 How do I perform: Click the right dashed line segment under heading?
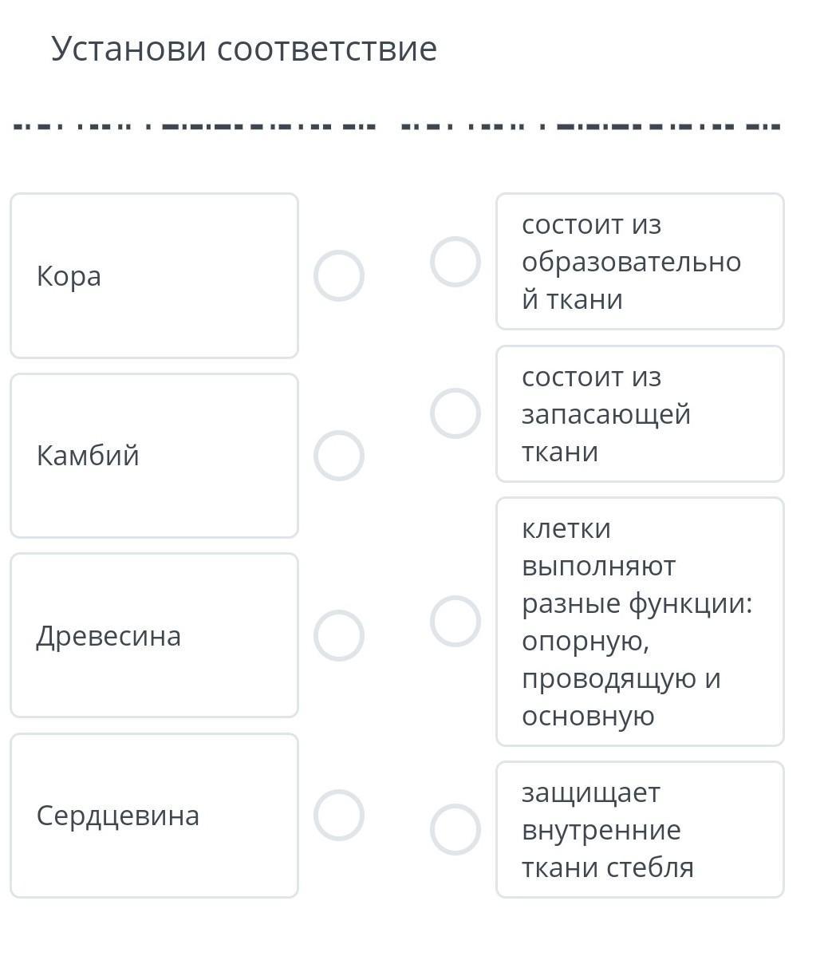click(x=590, y=126)
